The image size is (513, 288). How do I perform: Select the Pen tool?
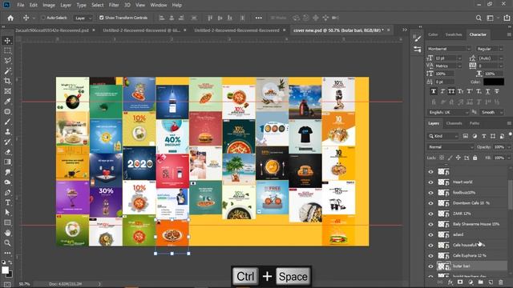coord(7,192)
